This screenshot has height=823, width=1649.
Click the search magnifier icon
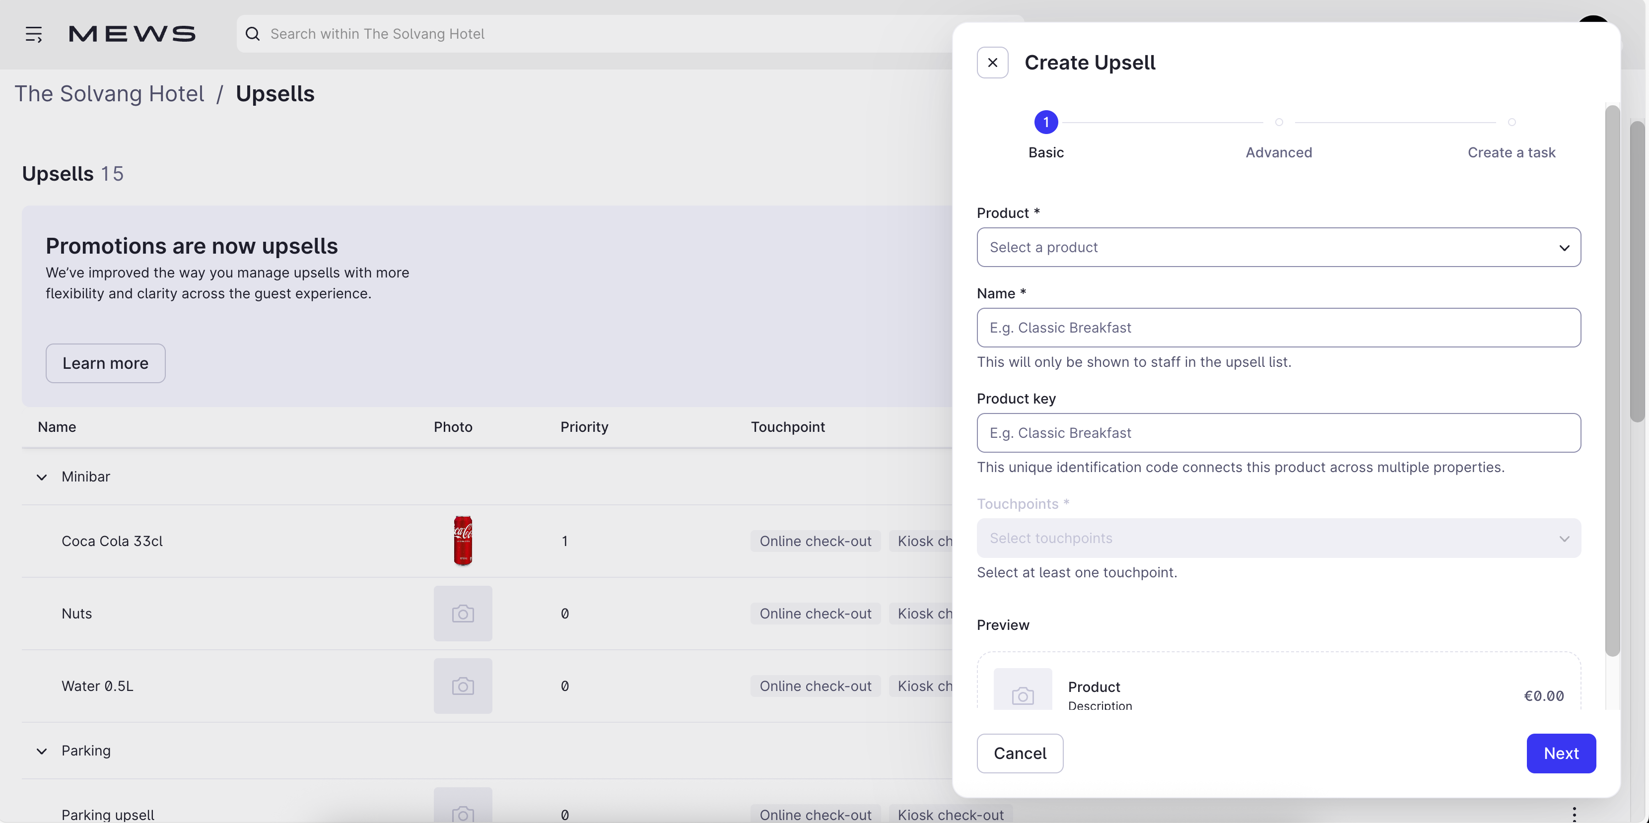[253, 34]
